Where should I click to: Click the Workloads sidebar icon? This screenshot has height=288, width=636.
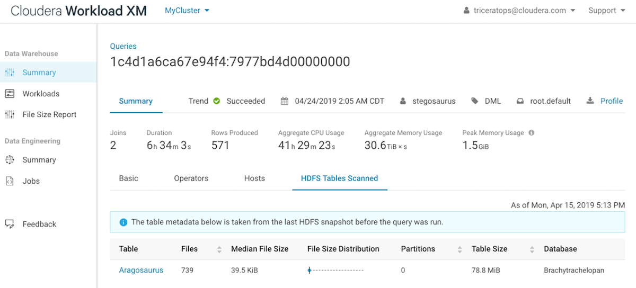pos(10,94)
